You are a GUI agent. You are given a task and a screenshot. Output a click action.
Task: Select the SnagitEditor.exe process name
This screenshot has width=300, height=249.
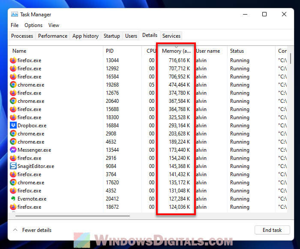pyautogui.click(x=36, y=166)
